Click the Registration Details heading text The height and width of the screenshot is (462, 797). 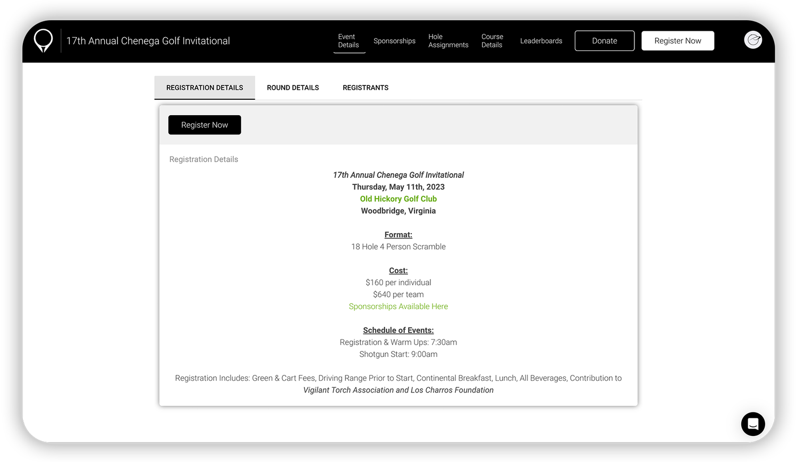pos(204,159)
